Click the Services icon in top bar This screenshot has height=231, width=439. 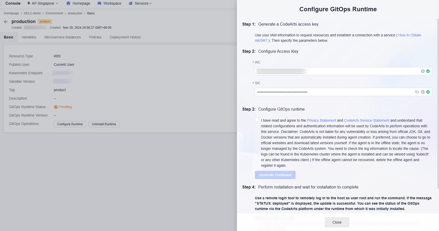(x=131, y=3)
